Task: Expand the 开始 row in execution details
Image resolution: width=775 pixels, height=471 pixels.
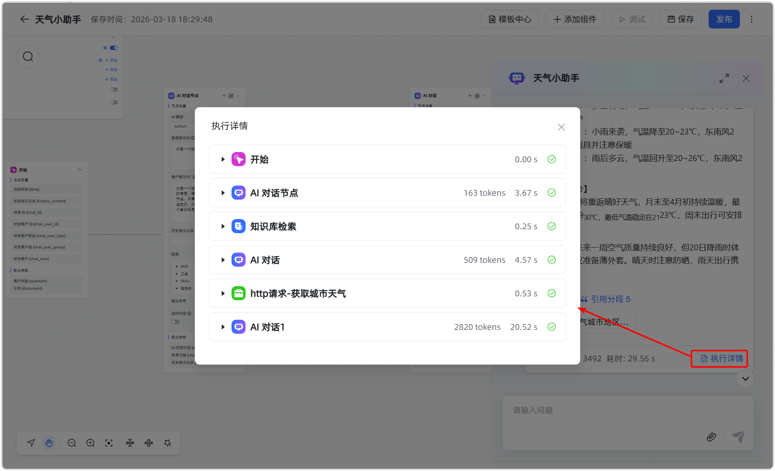Action: pos(223,159)
